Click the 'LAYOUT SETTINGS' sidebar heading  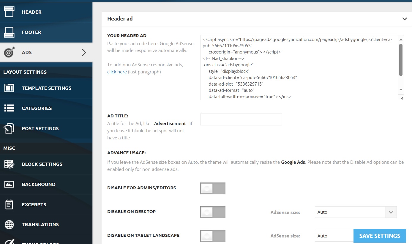(x=25, y=72)
